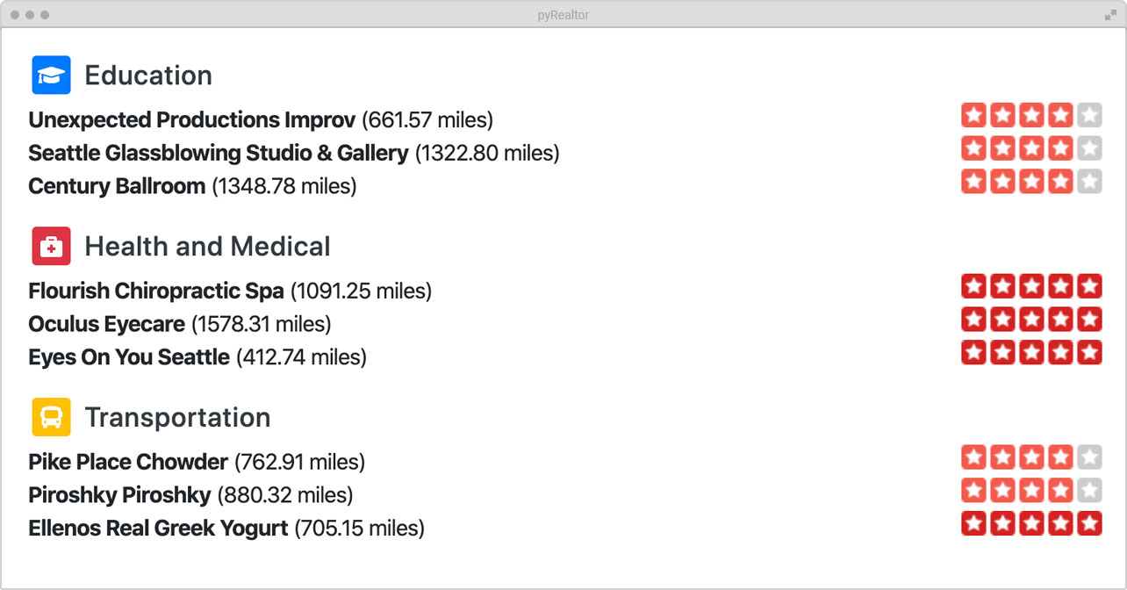The height and width of the screenshot is (590, 1127).
Task: Click the star rating beside Century Ballroom
Action: click(x=1031, y=182)
